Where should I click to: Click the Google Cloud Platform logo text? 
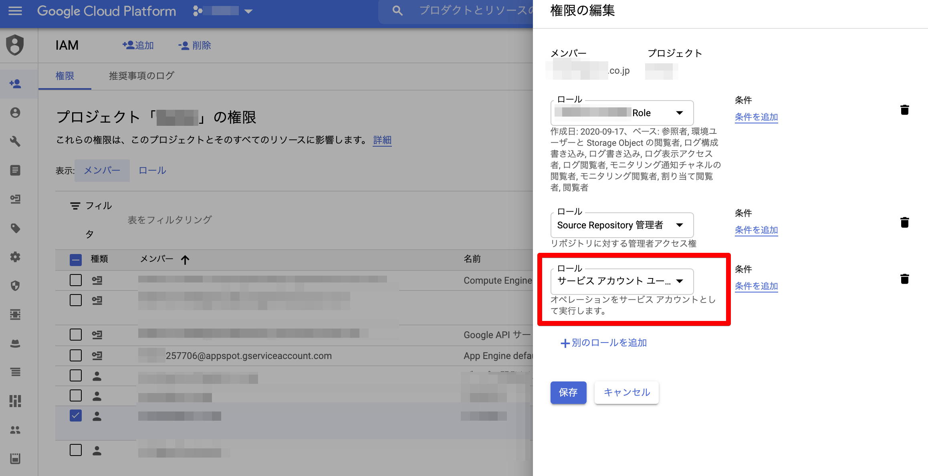[x=107, y=11]
